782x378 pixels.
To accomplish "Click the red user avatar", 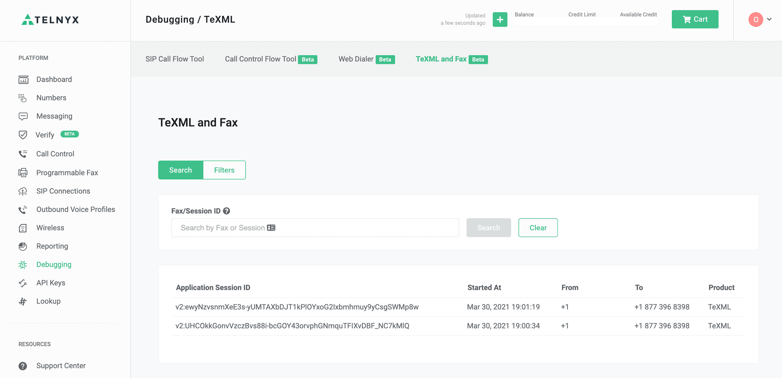I will 755,20.
